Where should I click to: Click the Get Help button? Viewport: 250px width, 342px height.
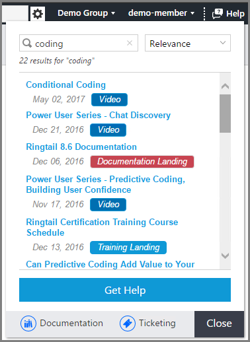[125, 290]
